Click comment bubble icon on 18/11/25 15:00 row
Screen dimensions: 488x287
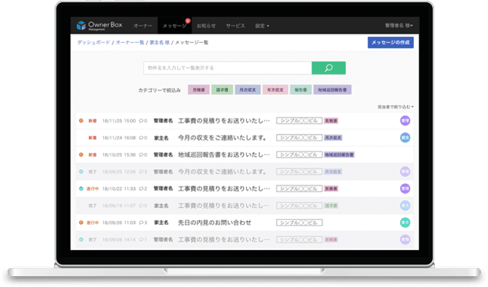point(142,121)
